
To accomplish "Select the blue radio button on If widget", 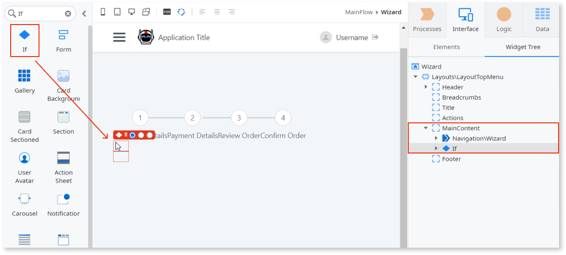I will coord(133,135).
